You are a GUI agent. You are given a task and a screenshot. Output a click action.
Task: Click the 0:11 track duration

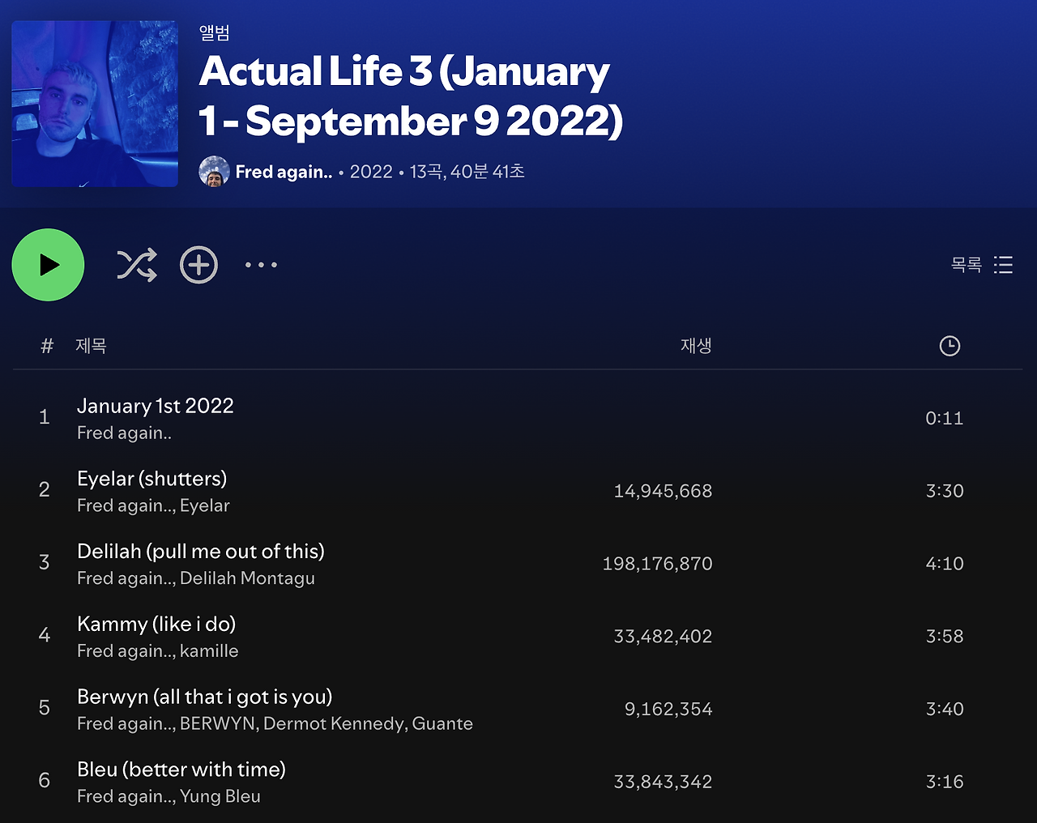click(945, 418)
